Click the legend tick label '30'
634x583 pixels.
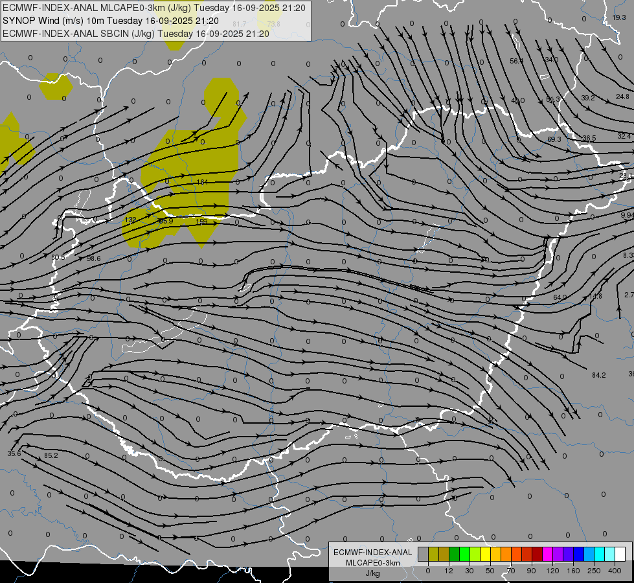coord(470,571)
